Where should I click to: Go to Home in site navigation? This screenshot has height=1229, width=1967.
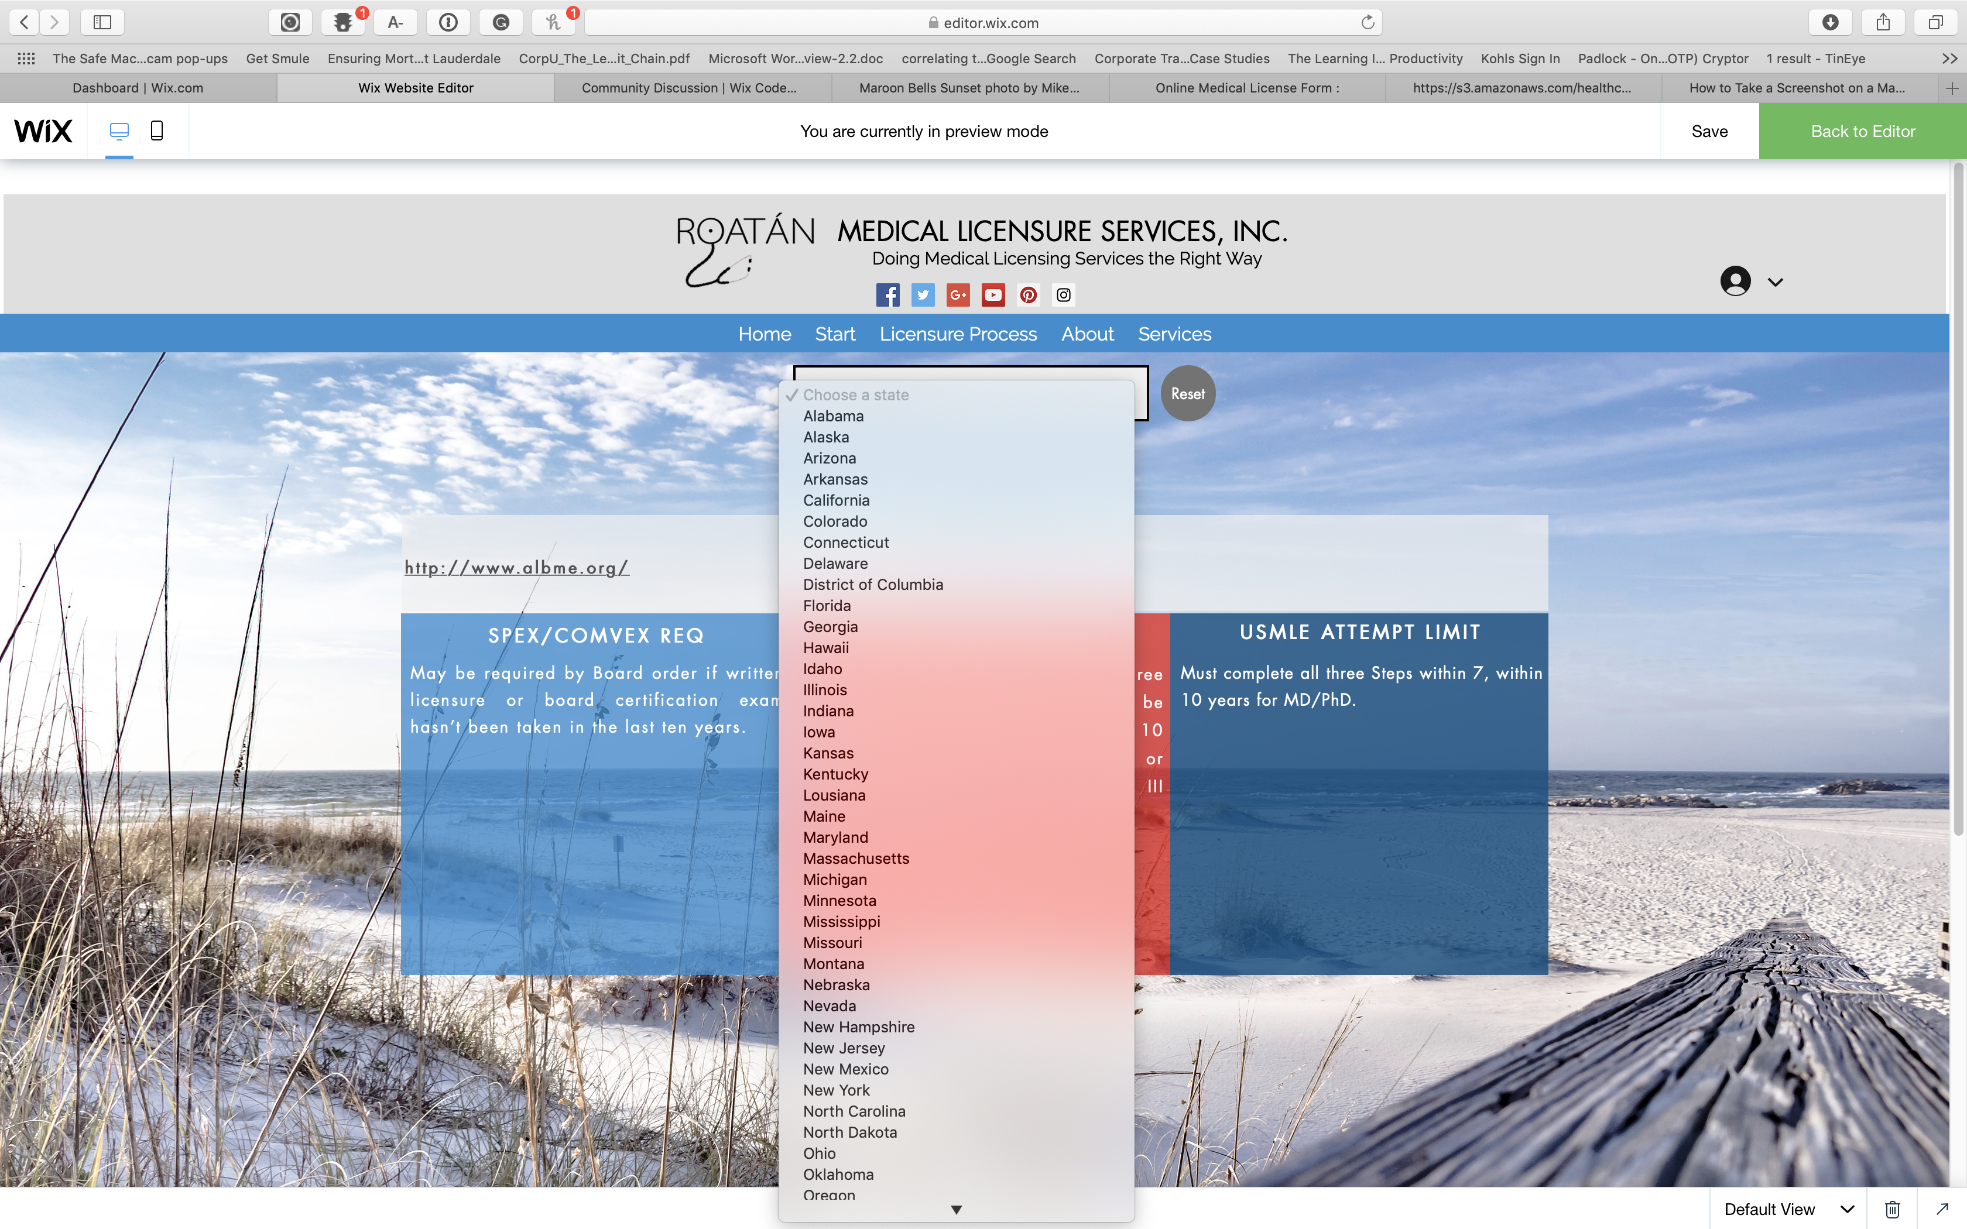[x=765, y=334]
